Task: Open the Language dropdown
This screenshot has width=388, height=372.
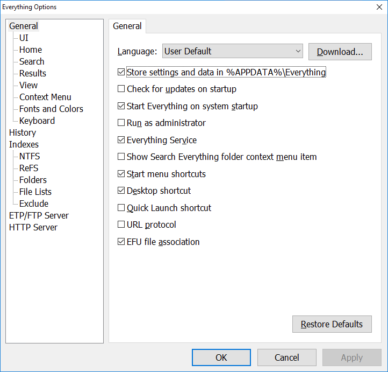Action: pyautogui.click(x=232, y=51)
